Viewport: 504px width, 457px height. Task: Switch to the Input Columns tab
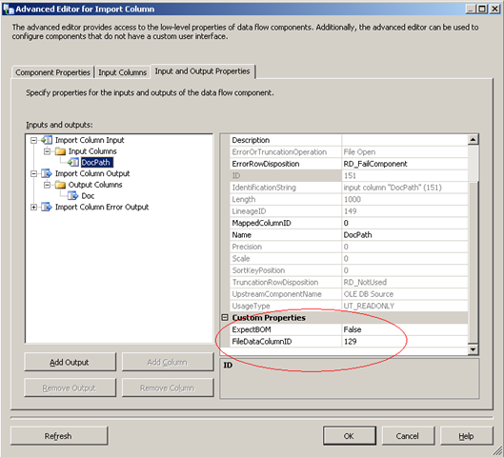coord(123,72)
